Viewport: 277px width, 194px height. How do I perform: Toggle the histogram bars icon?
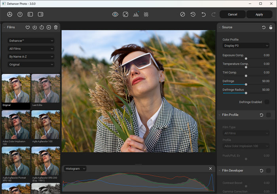click(136, 15)
